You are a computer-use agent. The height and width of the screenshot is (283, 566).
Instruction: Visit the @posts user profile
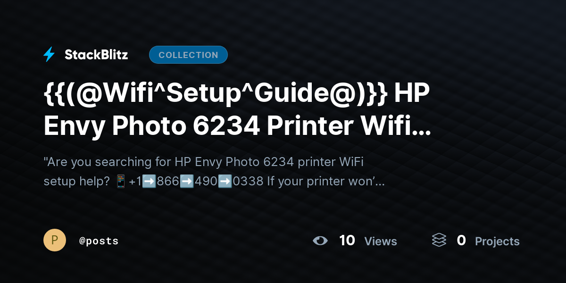point(99,241)
